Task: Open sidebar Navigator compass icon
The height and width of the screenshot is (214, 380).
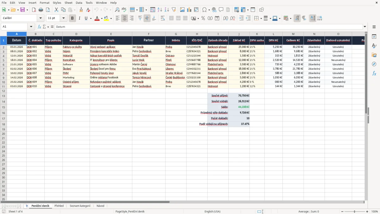Action: [374, 64]
